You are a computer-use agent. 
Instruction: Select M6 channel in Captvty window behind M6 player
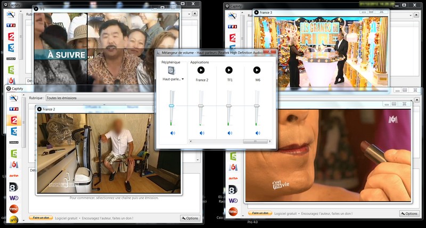pyautogui.click(x=233, y=167)
